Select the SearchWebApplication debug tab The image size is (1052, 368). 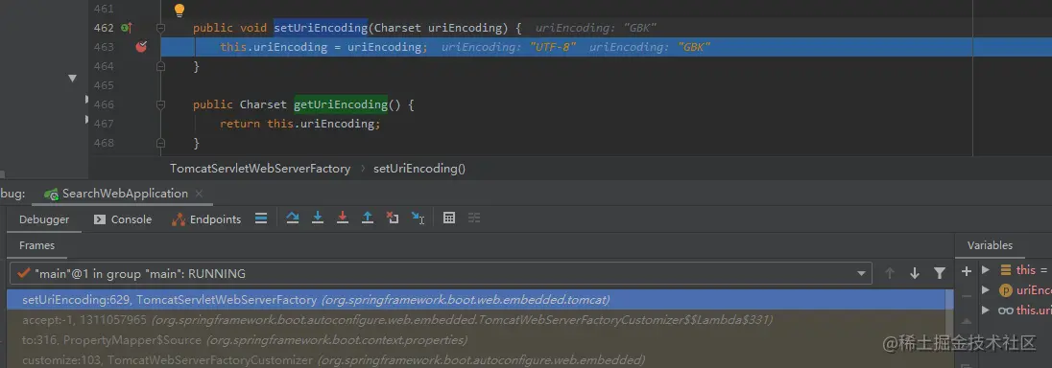click(x=124, y=193)
